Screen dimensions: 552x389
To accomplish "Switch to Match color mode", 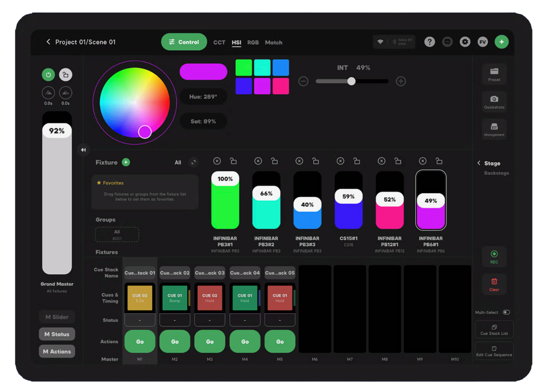I will coord(274,43).
